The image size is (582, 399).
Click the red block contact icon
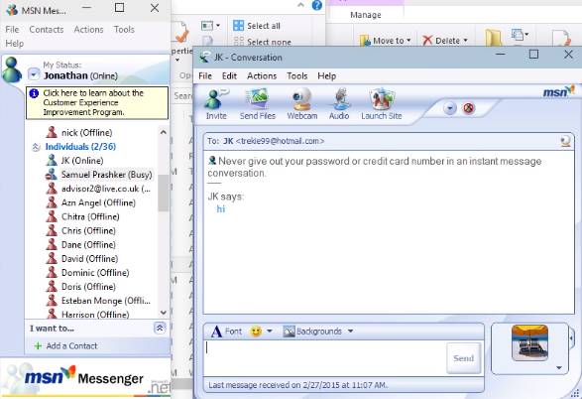(x=468, y=108)
